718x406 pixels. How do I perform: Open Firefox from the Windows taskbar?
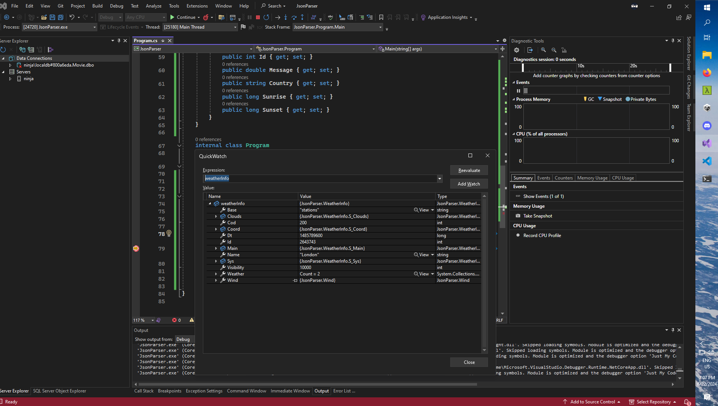click(707, 73)
